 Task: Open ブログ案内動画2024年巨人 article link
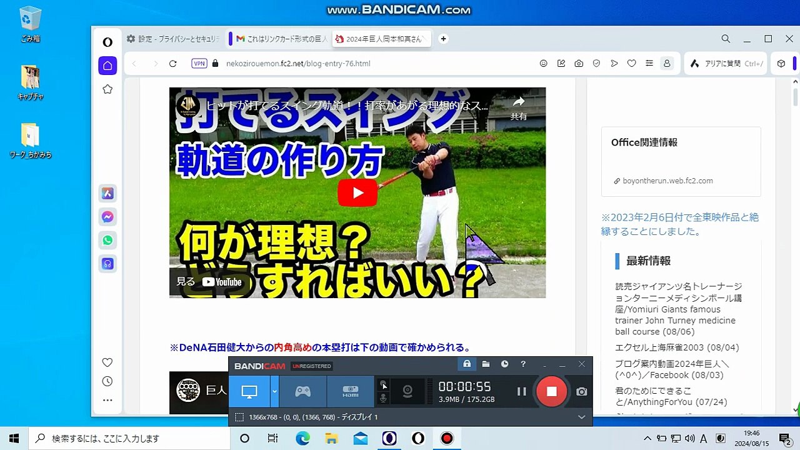click(x=672, y=369)
